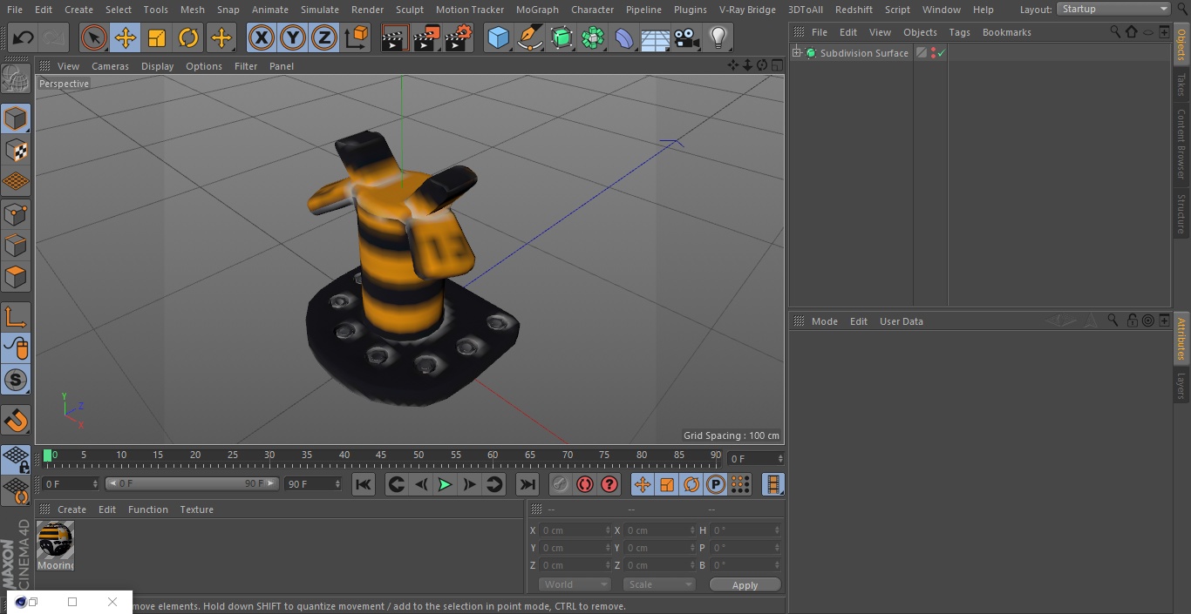Viewport: 1191px width, 614px height.
Task: Toggle coordinate system icon
Action: point(357,37)
